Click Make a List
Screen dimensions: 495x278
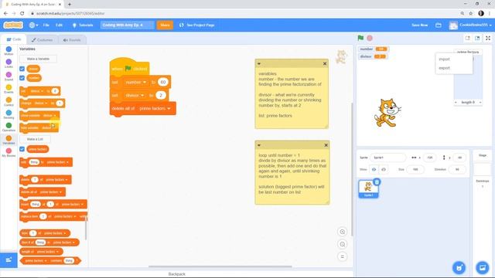tap(35, 139)
